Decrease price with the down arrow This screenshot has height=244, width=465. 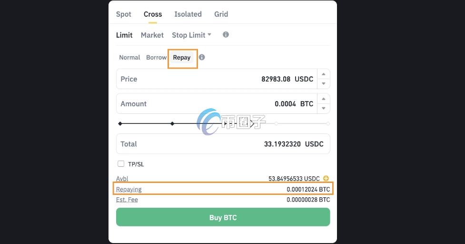point(324,83)
